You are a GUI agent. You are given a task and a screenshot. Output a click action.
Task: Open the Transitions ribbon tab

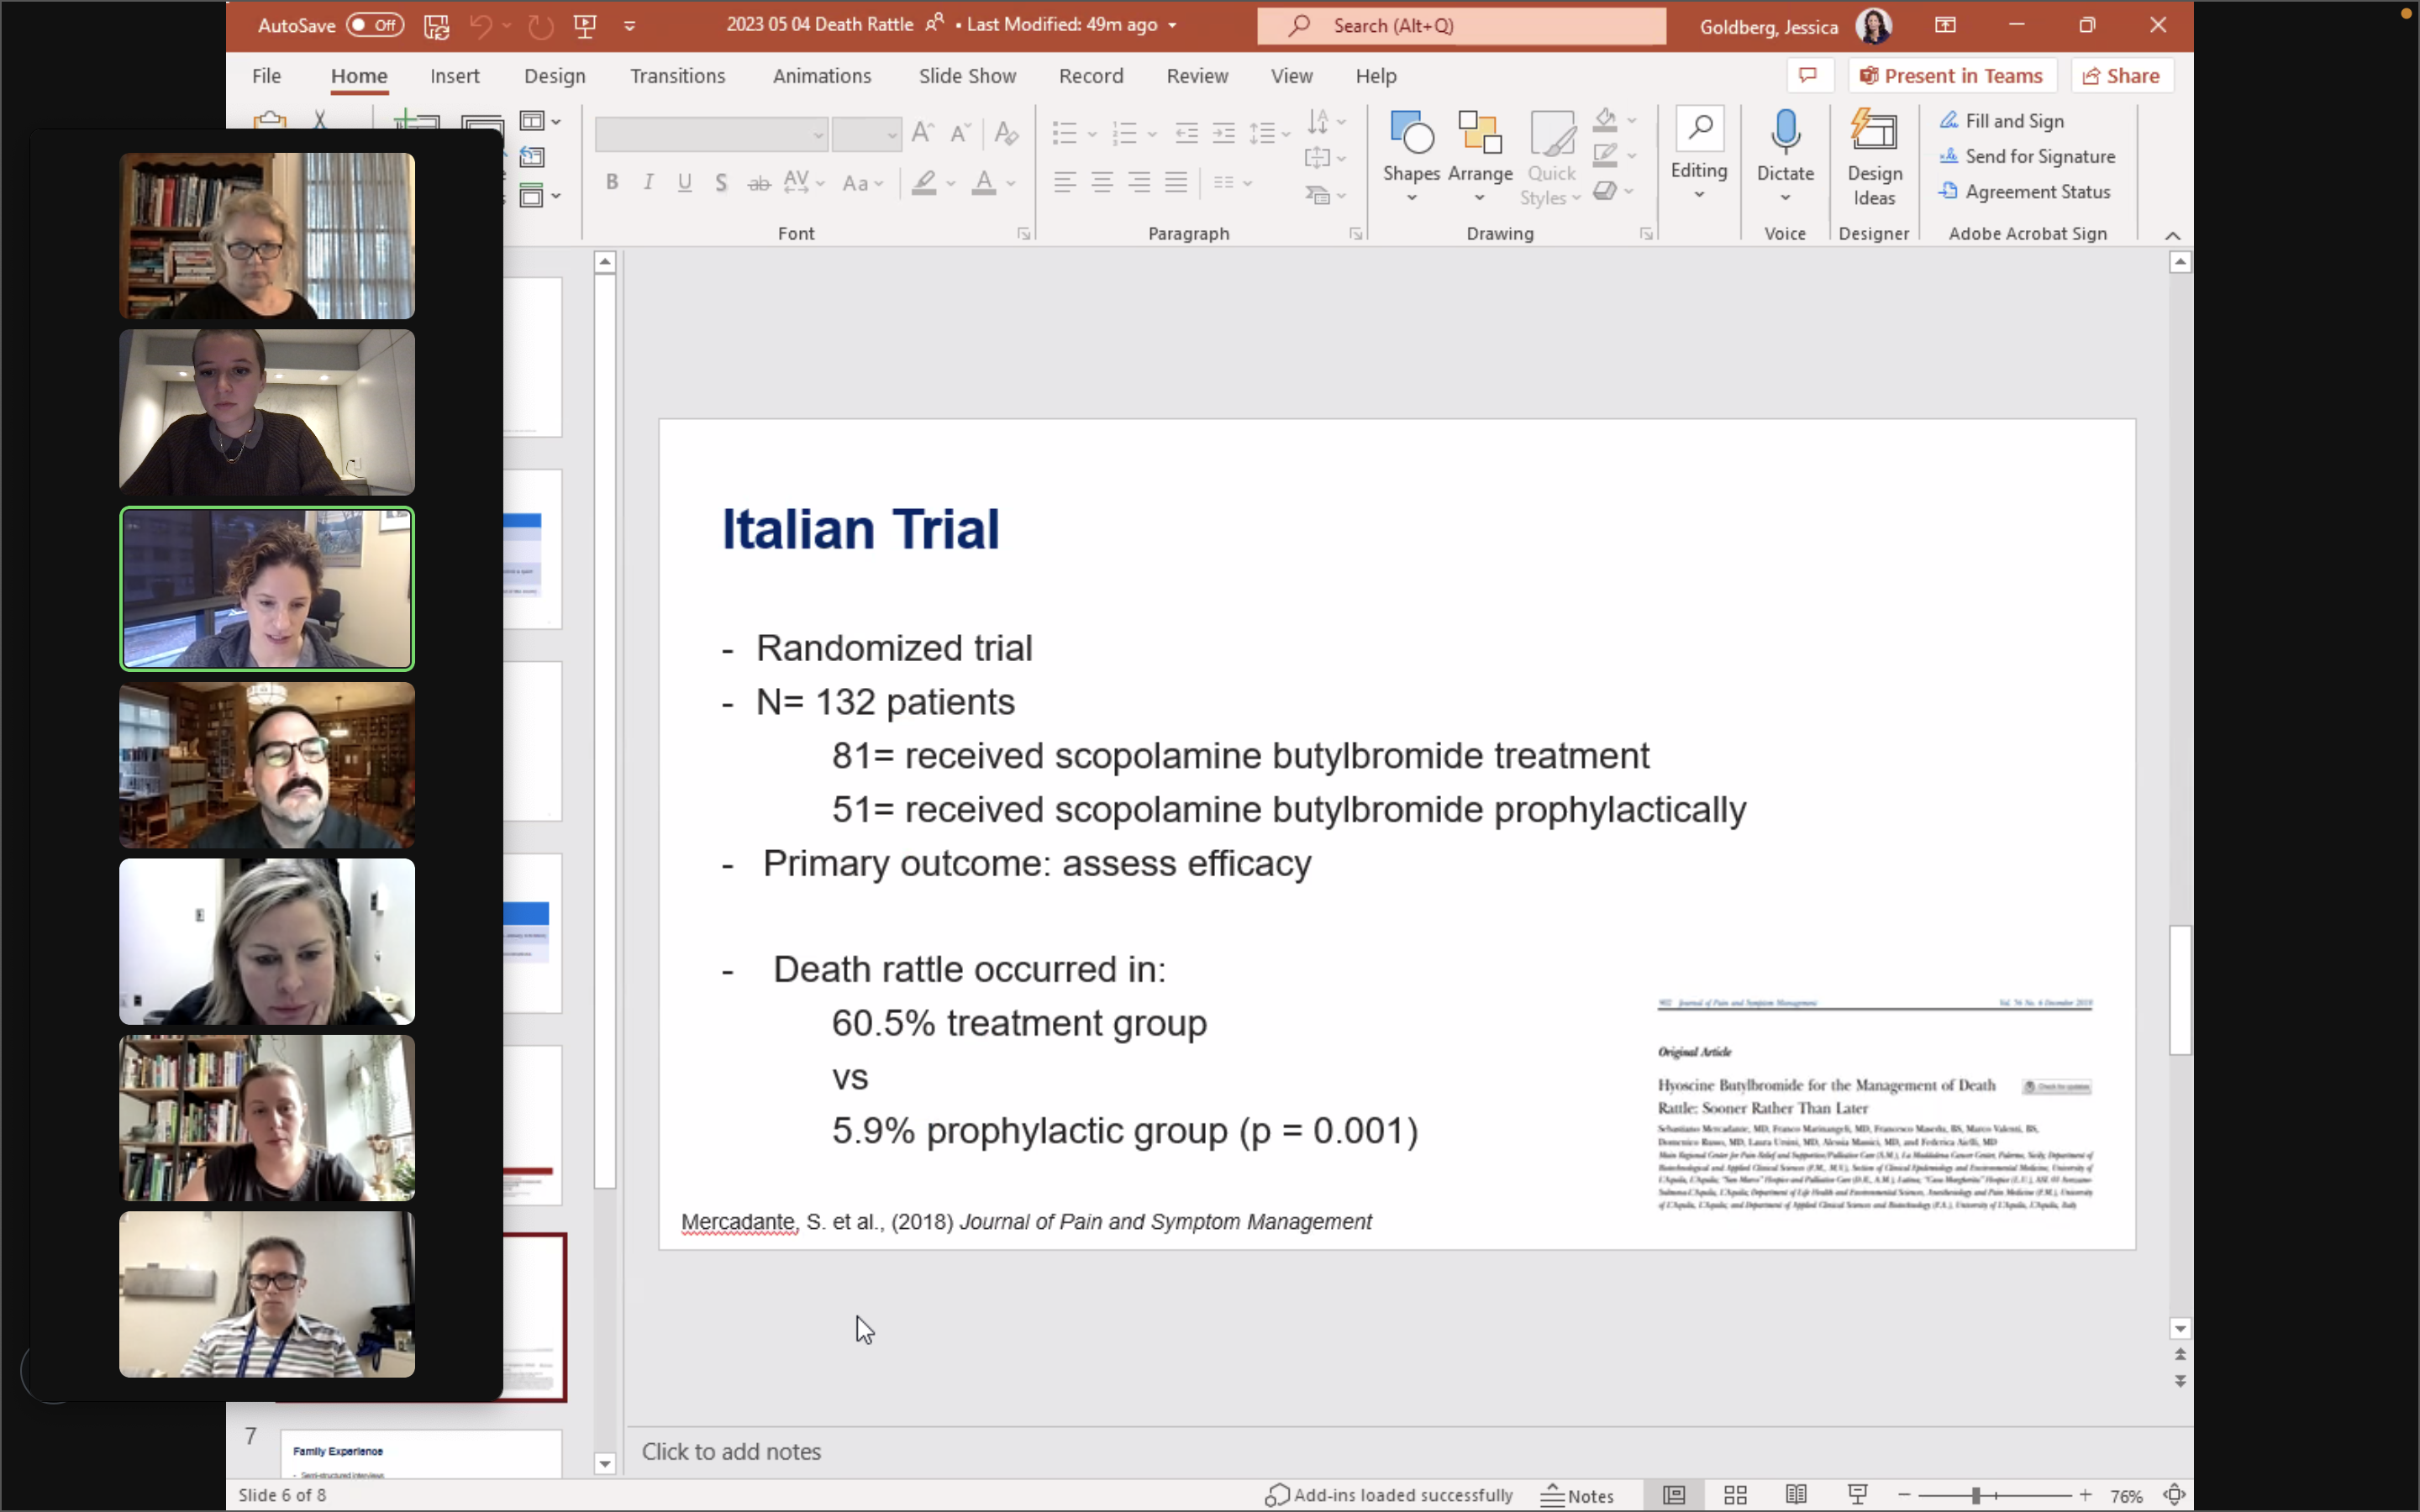(x=677, y=76)
